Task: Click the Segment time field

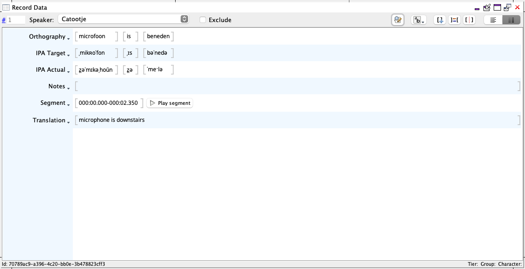Action: [x=108, y=103]
